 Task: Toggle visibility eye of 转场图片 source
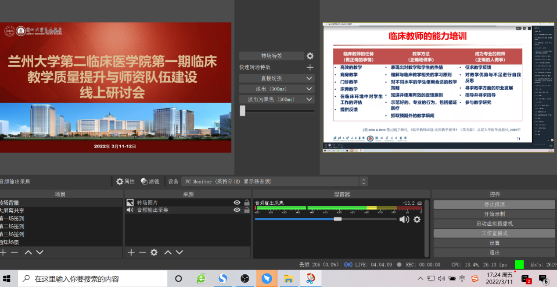[237, 203]
